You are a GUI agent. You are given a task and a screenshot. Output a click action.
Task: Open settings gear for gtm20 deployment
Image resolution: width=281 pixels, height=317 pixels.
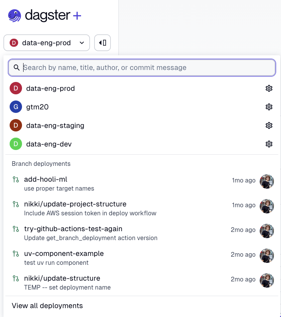(x=269, y=107)
